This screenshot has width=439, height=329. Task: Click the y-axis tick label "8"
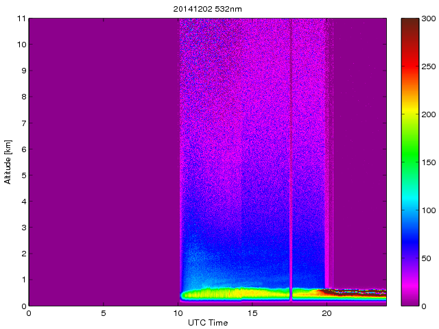[24, 97]
